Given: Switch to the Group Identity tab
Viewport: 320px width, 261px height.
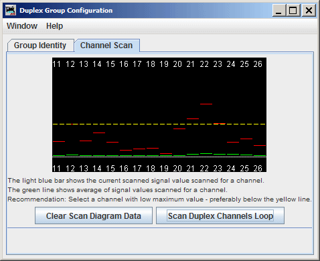Looking at the screenshot, I should (40, 46).
